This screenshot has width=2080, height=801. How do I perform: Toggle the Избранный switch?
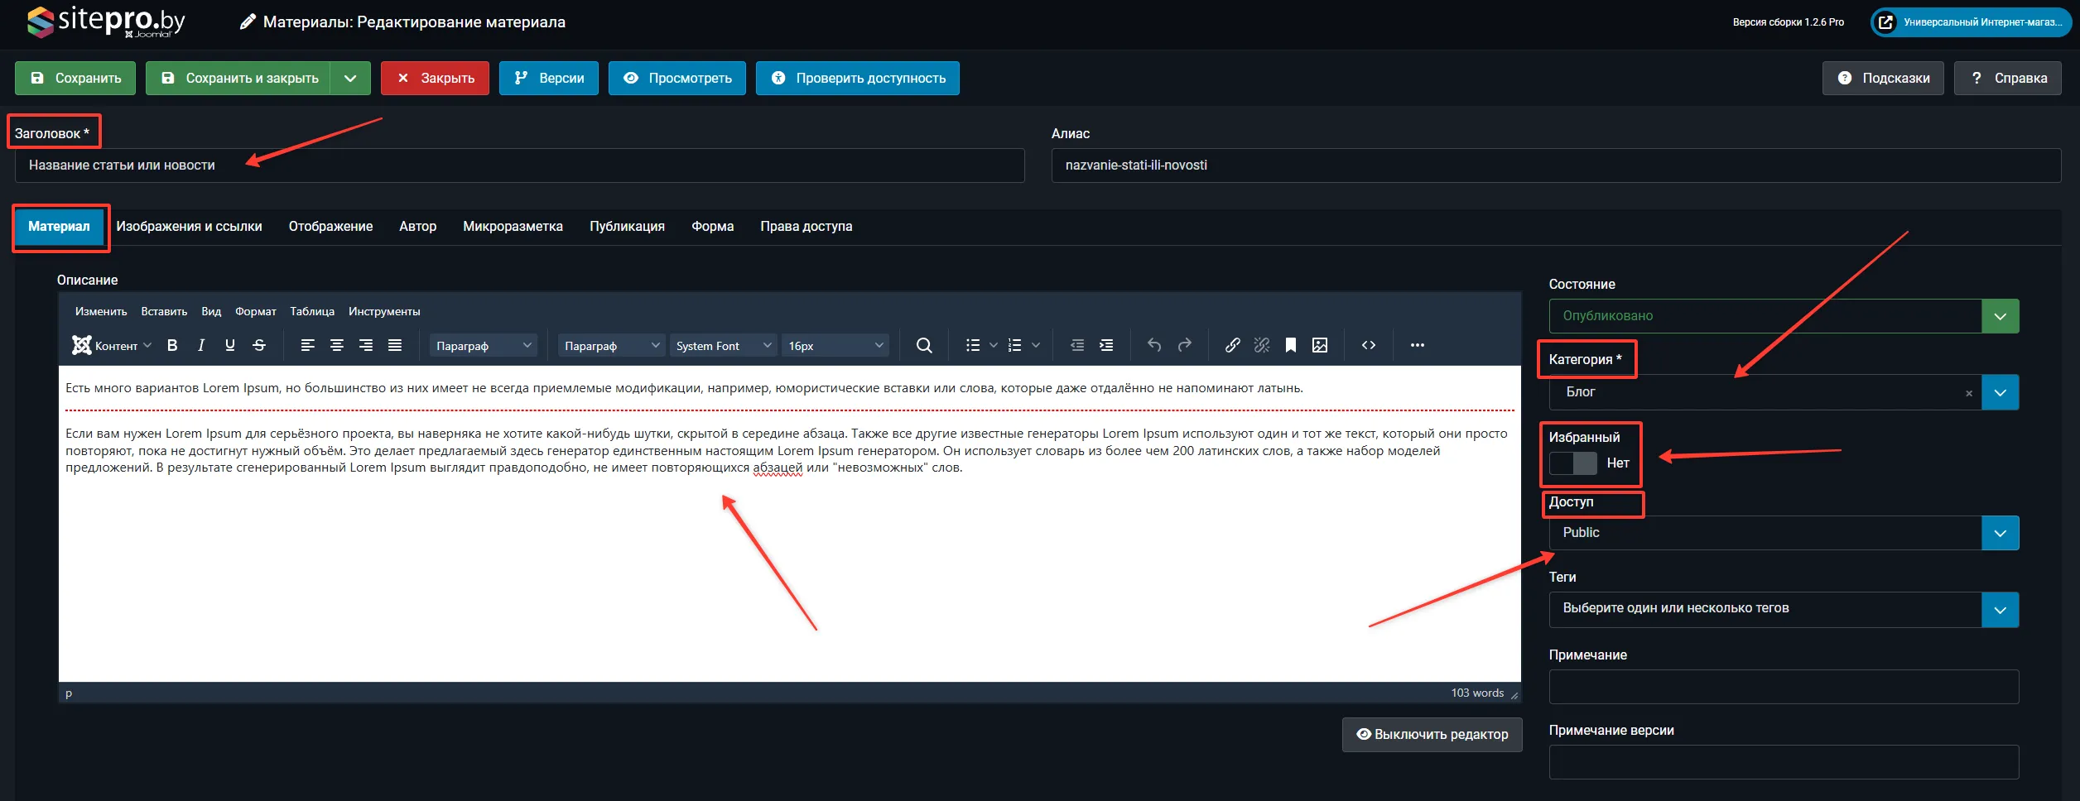tap(1572, 463)
